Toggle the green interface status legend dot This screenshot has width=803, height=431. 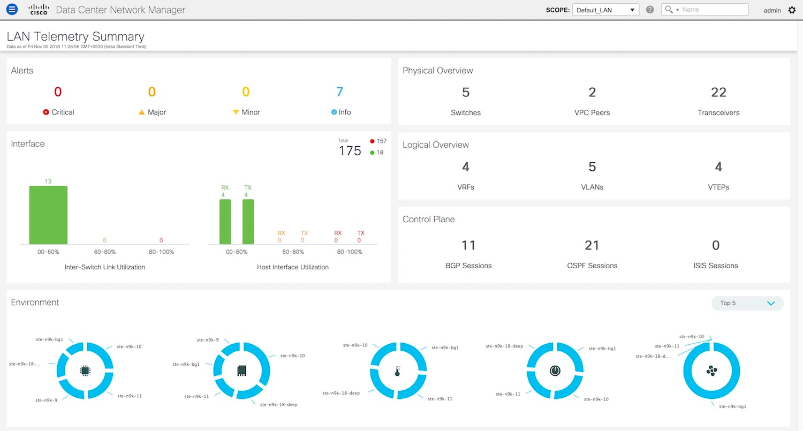372,152
